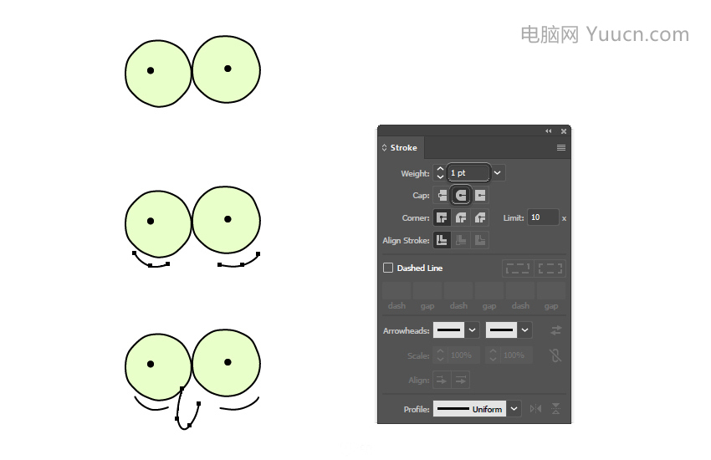Place arrow tip at path end

tap(461, 380)
